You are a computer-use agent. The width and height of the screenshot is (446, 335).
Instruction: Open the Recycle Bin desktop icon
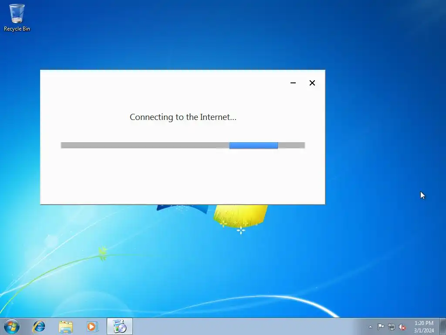click(17, 17)
